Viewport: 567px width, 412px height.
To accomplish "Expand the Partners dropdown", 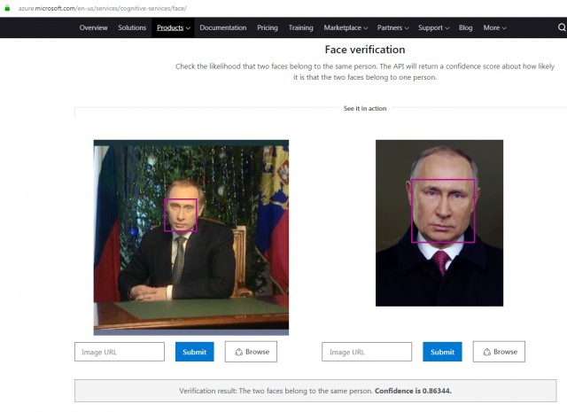I will (x=392, y=27).
